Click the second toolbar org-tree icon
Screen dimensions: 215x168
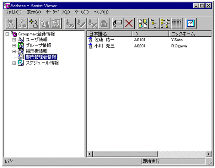coord(22,24)
